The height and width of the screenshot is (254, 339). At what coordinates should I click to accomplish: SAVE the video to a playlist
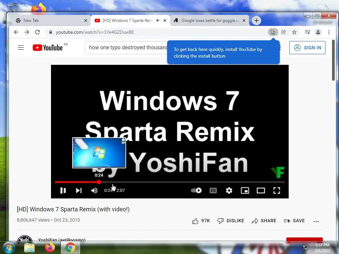(294, 221)
